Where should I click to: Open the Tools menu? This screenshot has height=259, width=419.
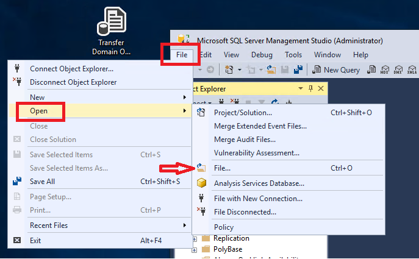(293, 55)
